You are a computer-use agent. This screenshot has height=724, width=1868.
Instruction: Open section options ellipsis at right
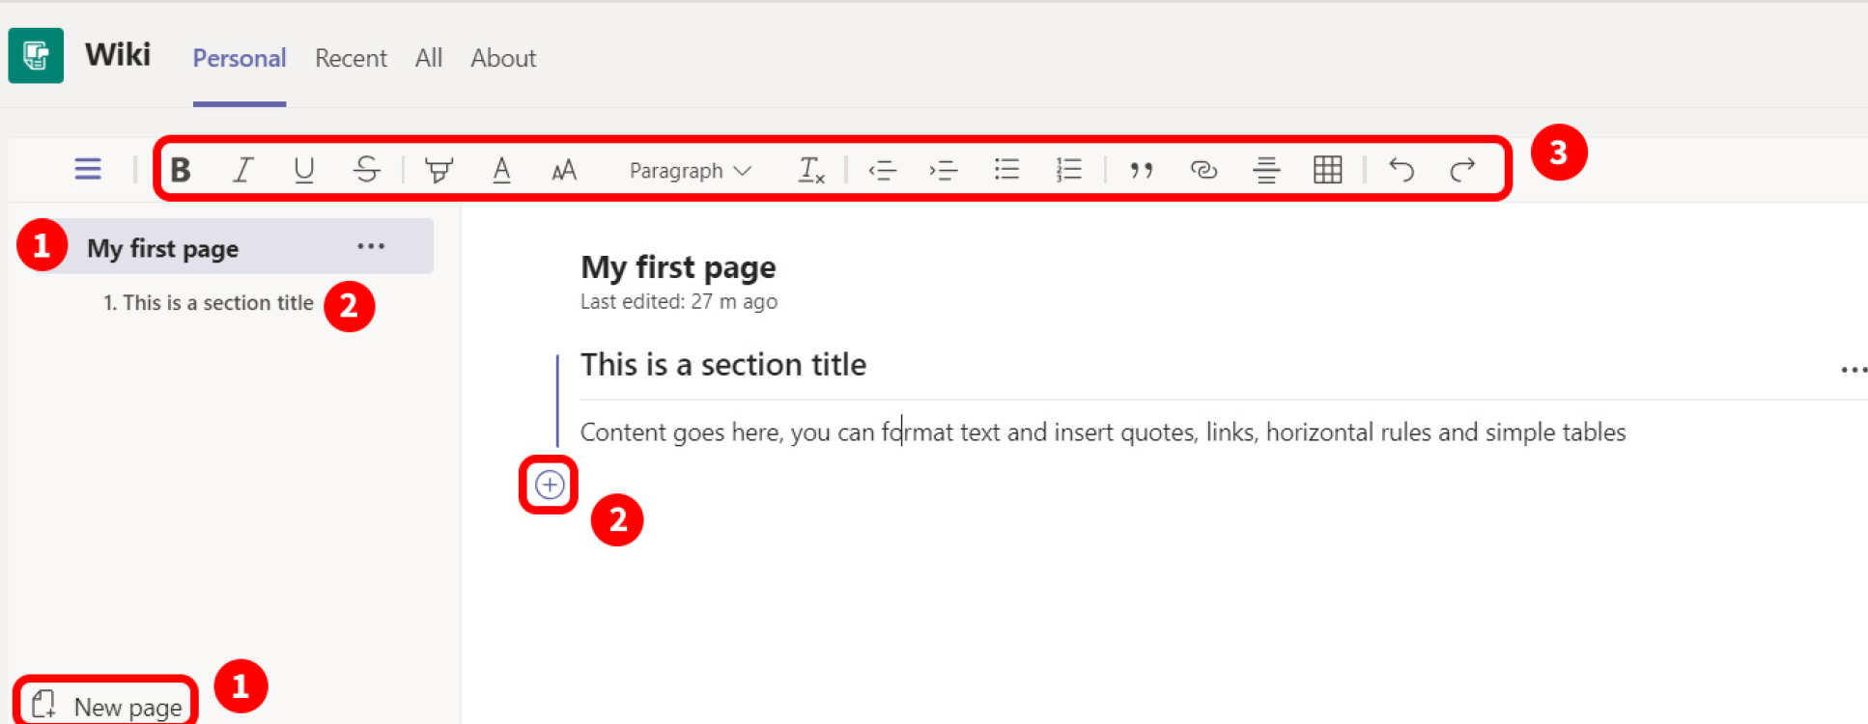tap(1854, 370)
